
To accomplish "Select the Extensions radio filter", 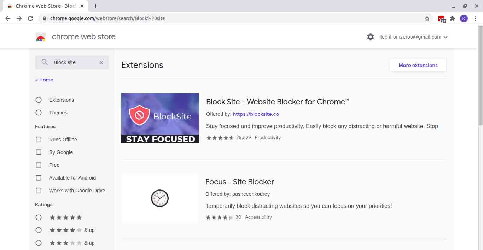I will coord(39,100).
